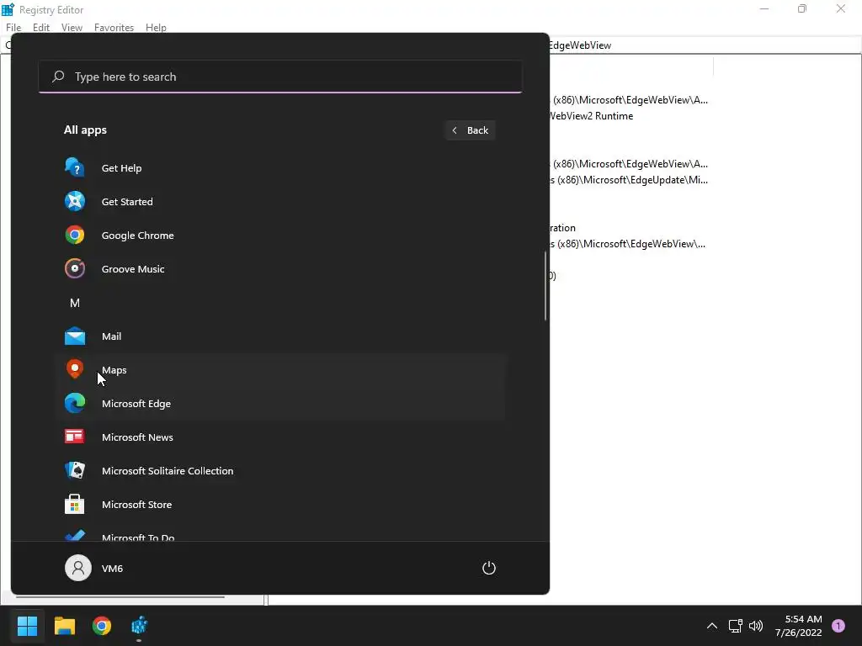This screenshot has width=862, height=646.
Task: Click the search magnifier icon
Action: click(58, 77)
